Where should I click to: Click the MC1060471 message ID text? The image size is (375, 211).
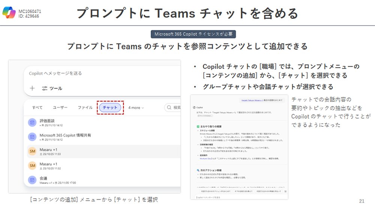click(30, 11)
